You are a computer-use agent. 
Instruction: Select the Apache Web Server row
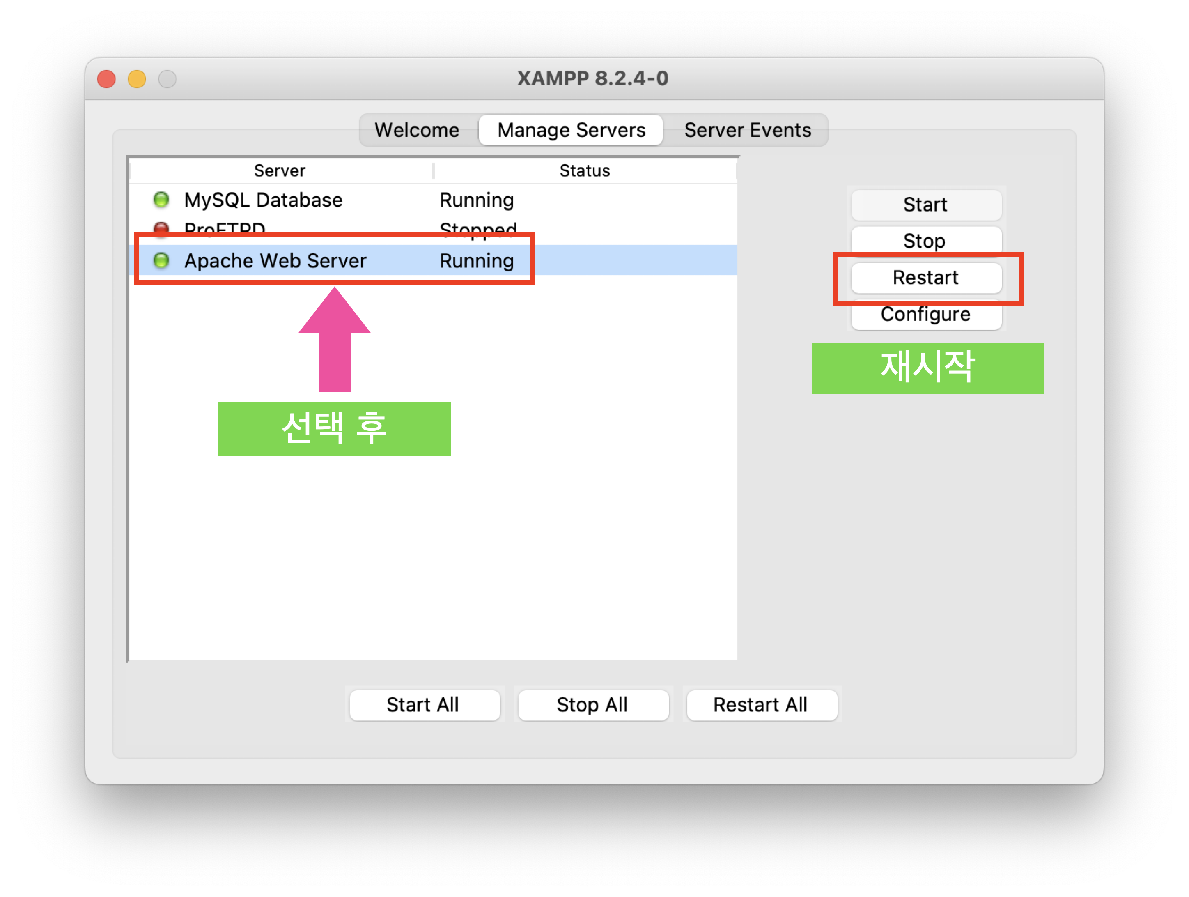[275, 261]
